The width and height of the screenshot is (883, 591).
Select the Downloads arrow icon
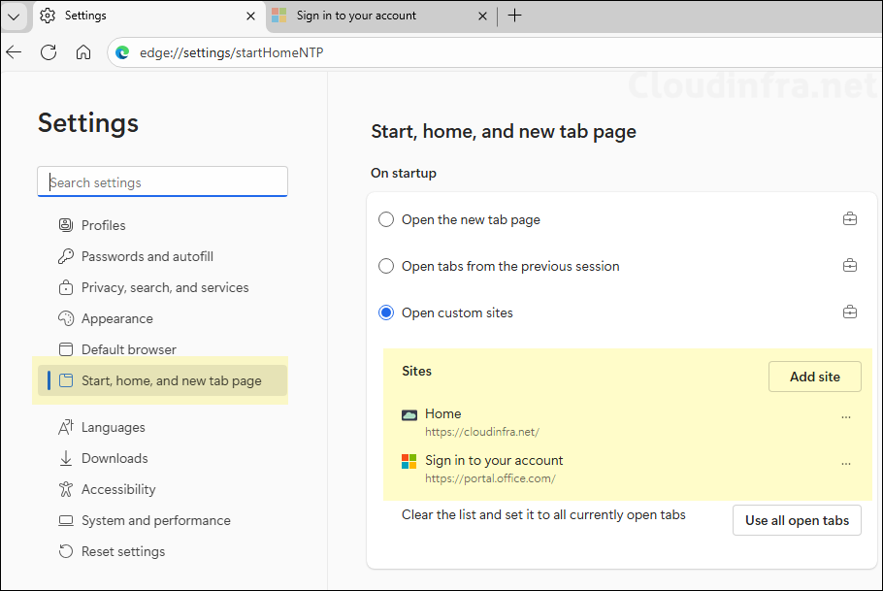(x=65, y=458)
